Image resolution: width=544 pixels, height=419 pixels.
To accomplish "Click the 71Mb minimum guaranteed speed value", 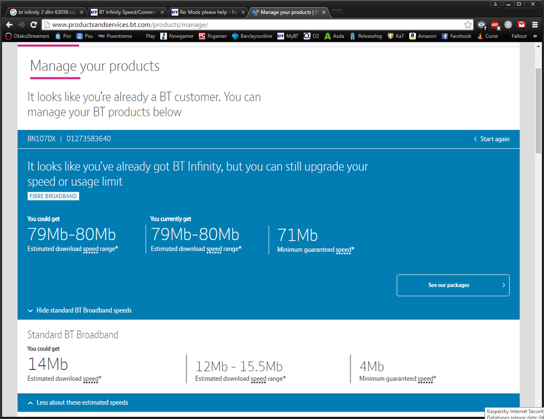I will point(297,235).
